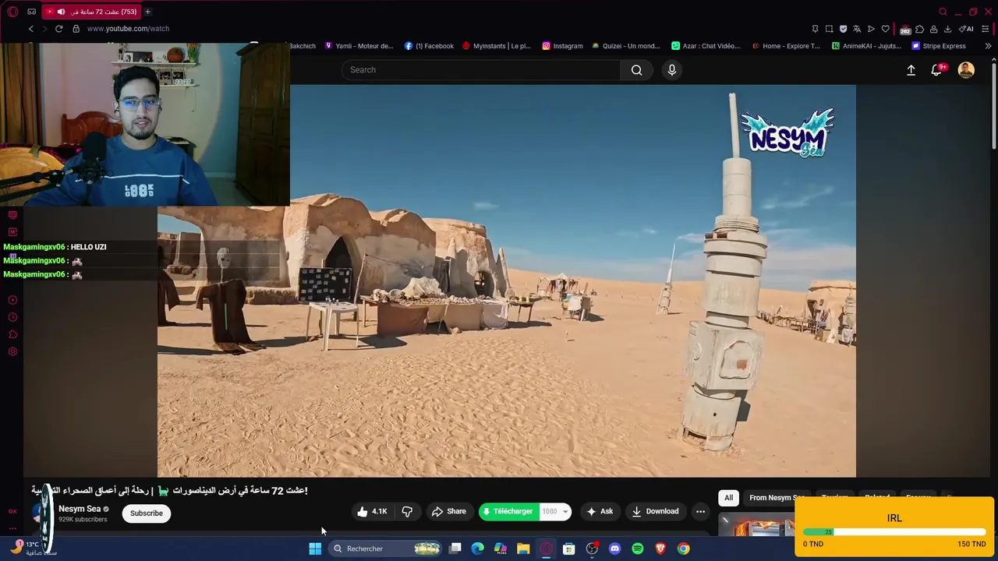Click the Share button

(x=449, y=512)
